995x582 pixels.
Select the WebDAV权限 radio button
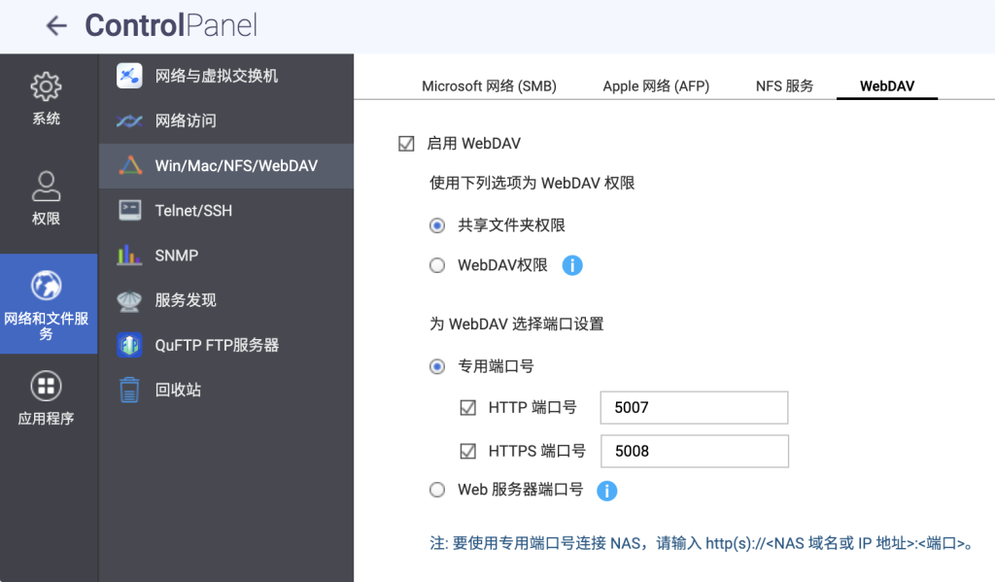437,264
